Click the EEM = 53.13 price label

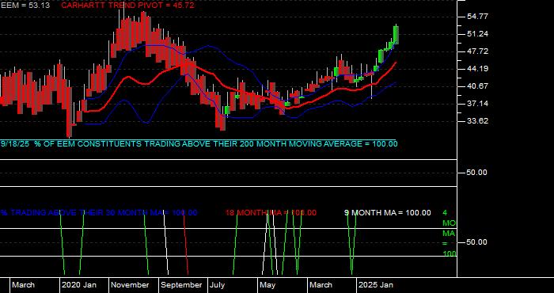pos(25,6)
